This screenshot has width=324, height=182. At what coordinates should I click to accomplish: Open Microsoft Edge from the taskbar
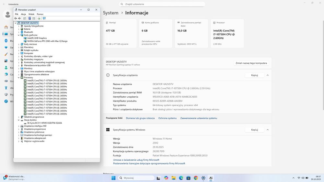[181, 178]
